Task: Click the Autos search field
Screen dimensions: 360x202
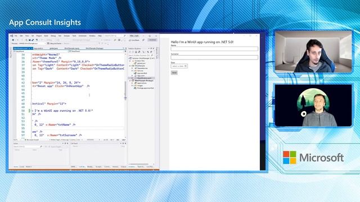Action: click(28, 146)
